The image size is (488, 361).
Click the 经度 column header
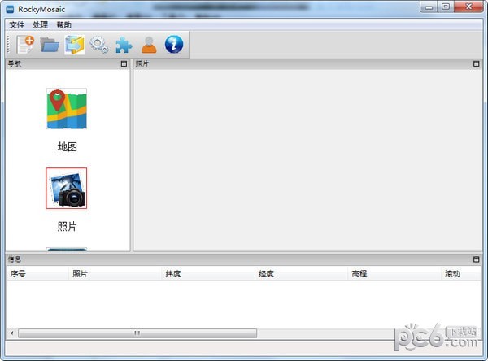coord(266,274)
